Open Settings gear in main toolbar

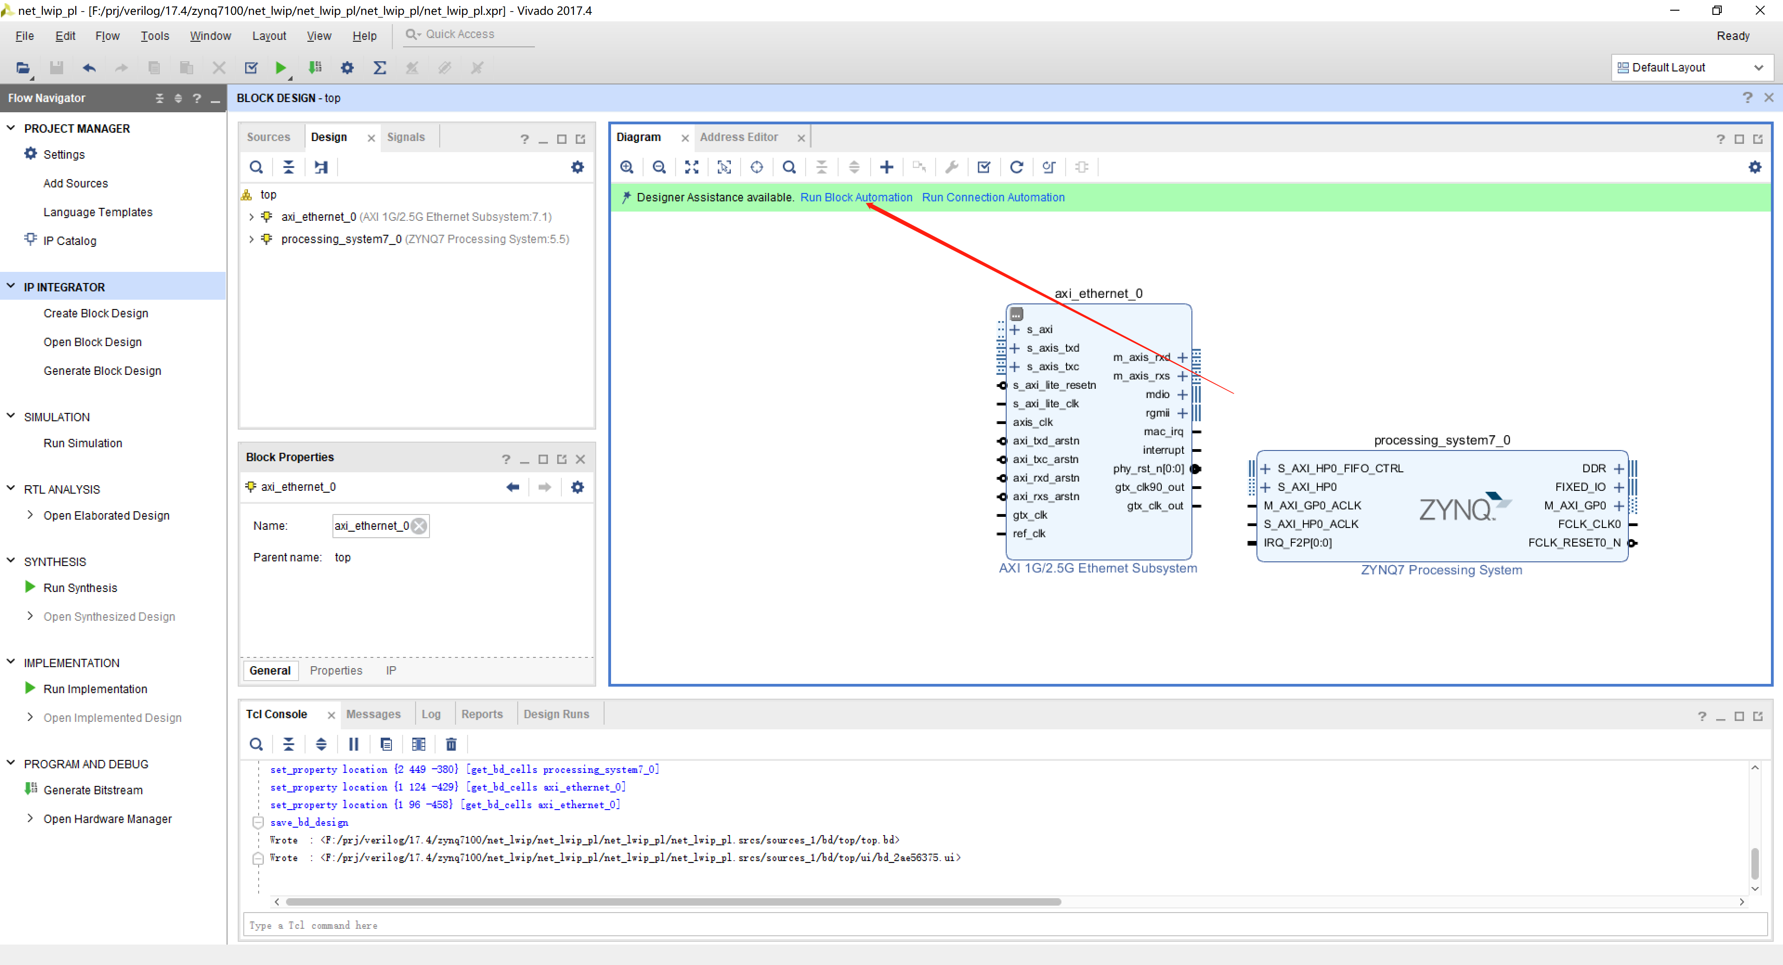point(347,68)
